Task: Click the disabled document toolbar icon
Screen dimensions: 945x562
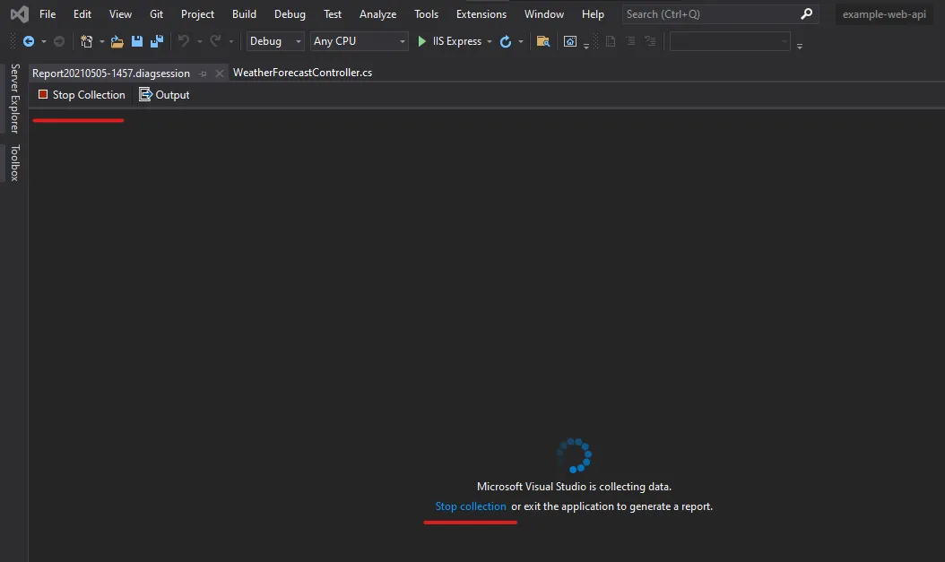Action: click(611, 41)
